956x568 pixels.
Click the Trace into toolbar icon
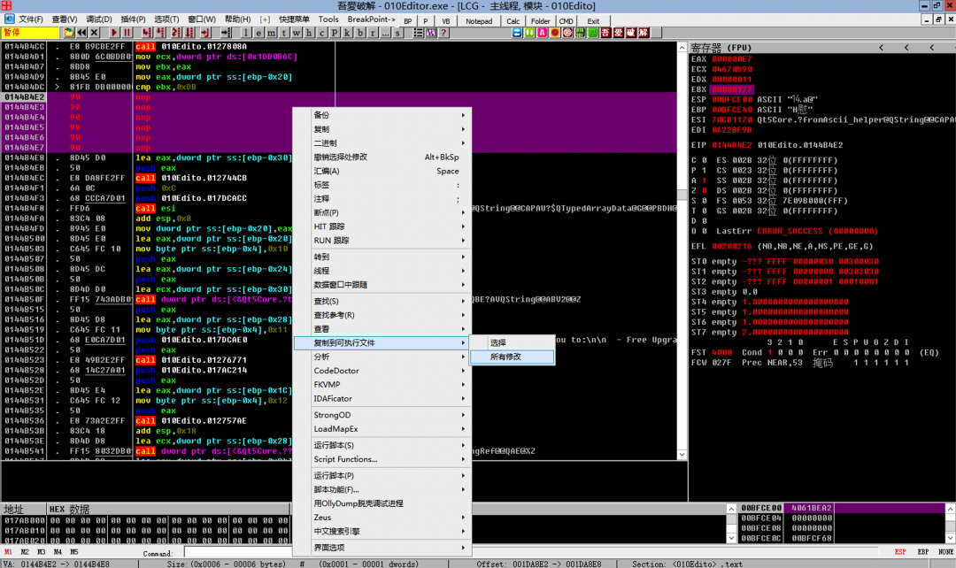(175, 33)
